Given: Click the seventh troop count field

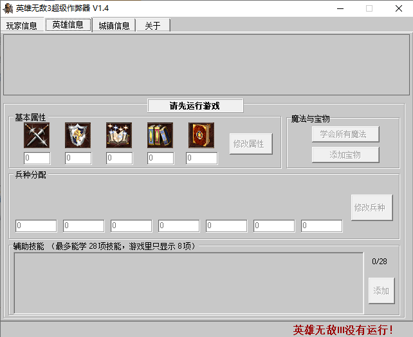Looking at the screenshot, I should (322, 226).
